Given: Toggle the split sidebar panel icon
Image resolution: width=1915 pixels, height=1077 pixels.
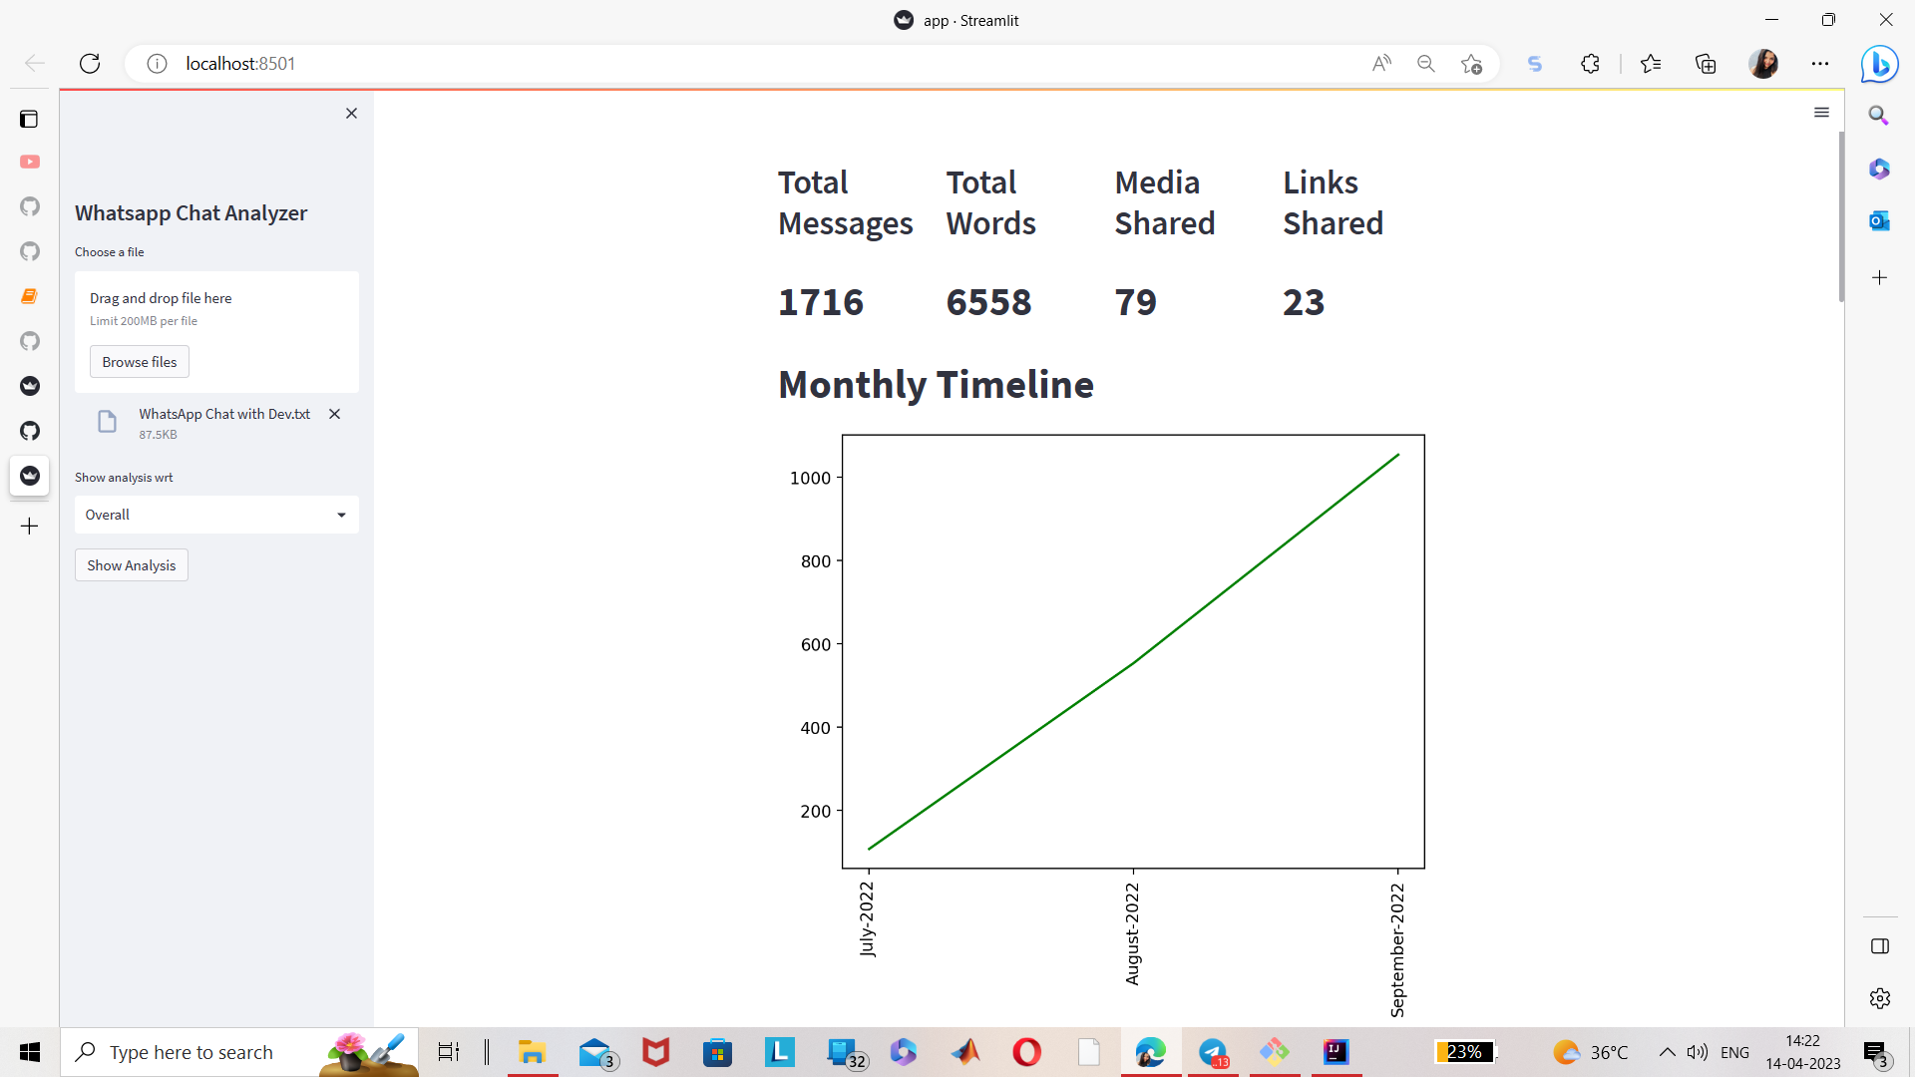Looking at the screenshot, I should pos(1880,946).
